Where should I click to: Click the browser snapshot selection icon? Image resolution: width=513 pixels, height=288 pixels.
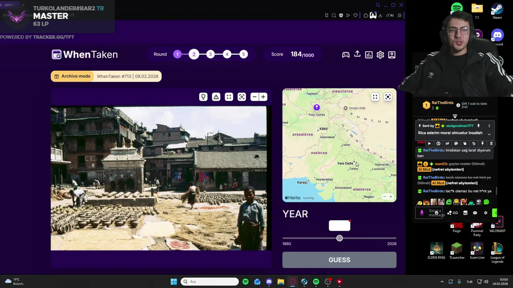334,15
